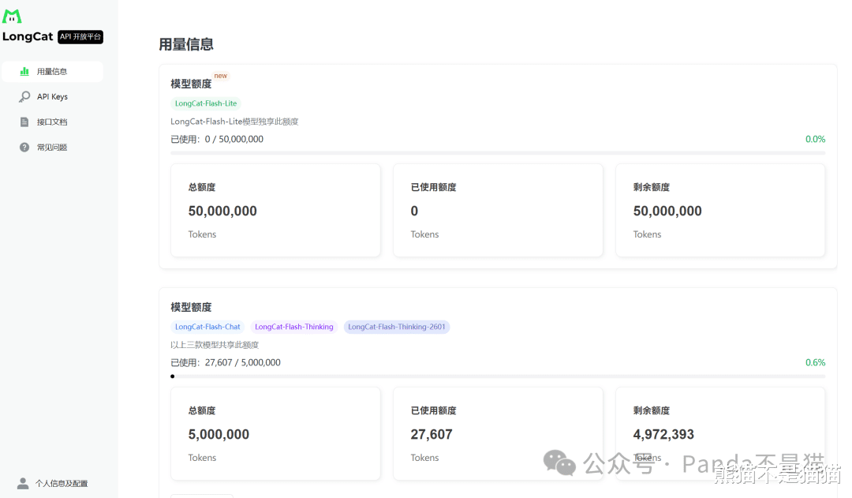Click the 用量信息 page heading

pos(186,44)
